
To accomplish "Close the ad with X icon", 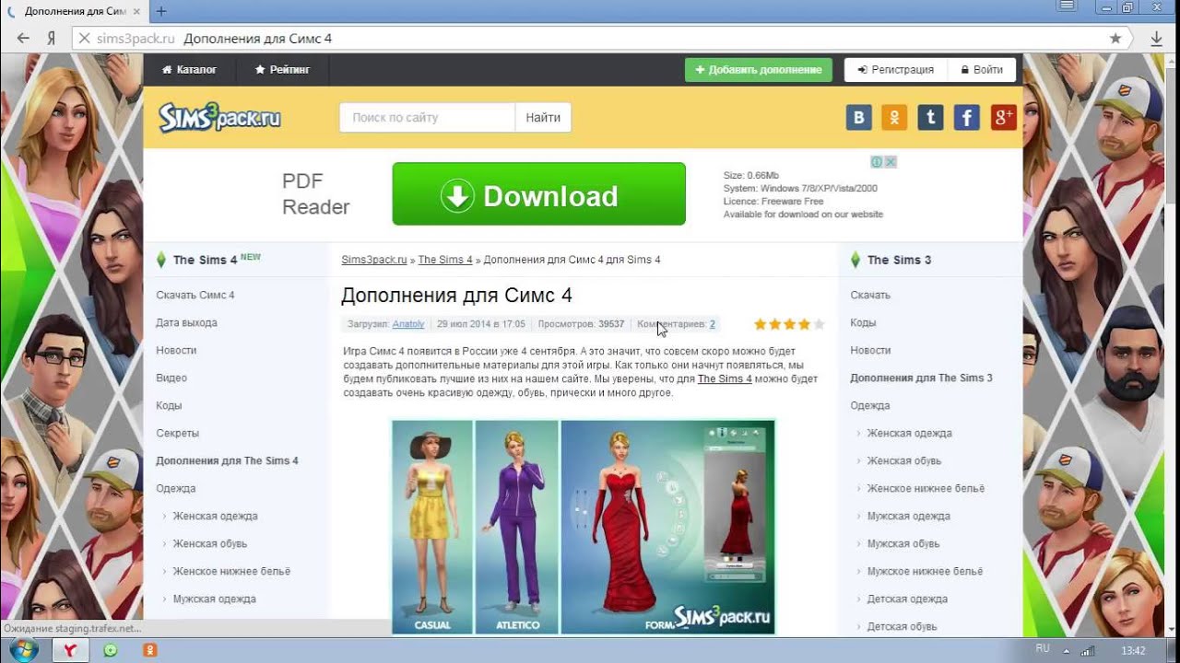I will pyautogui.click(x=891, y=162).
